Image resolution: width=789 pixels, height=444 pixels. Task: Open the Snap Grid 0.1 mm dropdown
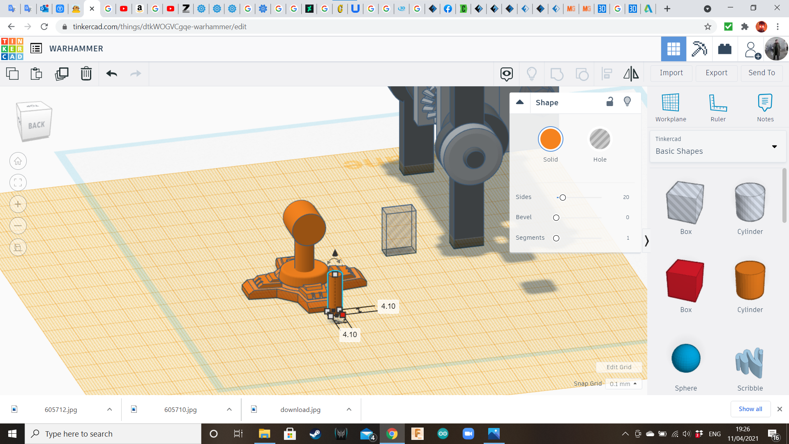[623, 384]
